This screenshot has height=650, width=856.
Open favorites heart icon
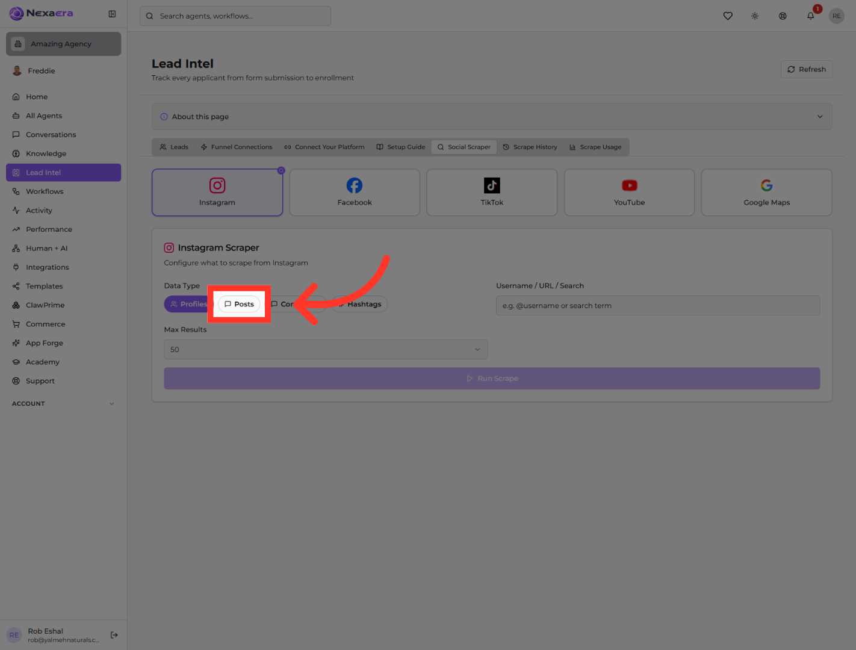[728, 16]
